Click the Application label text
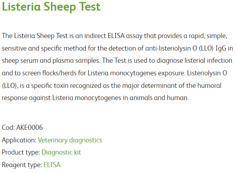The image size is (236, 173). [19, 140]
